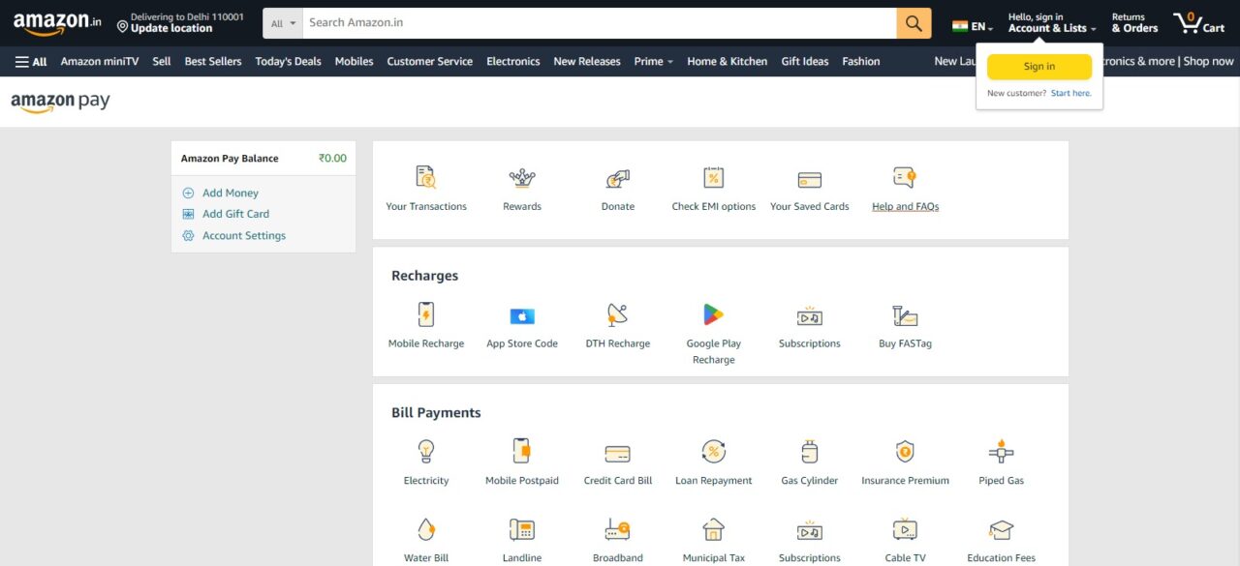Select the Credit Card Bill icon
This screenshot has height=566, width=1240.
pos(618,454)
